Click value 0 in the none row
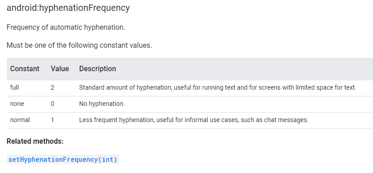Image resolution: width=373 pixels, height=173 pixels. point(52,104)
